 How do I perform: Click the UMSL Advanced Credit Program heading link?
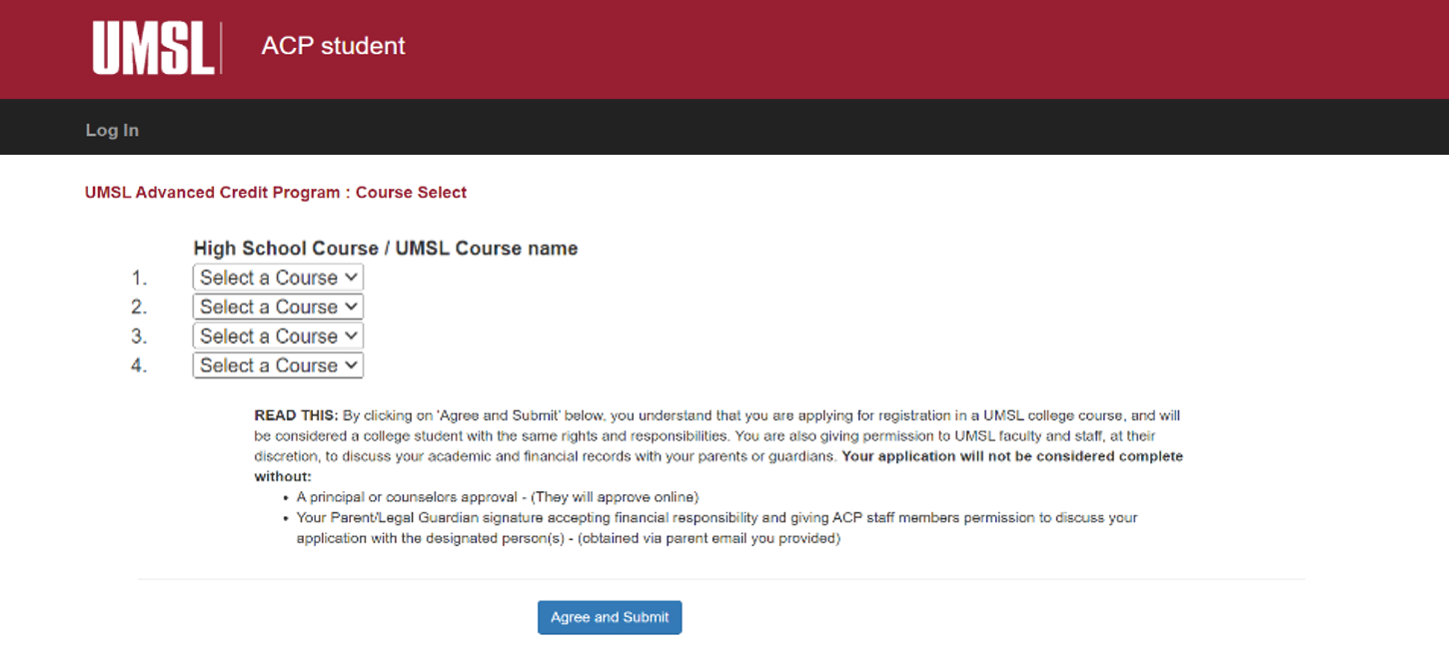pos(276,192)
